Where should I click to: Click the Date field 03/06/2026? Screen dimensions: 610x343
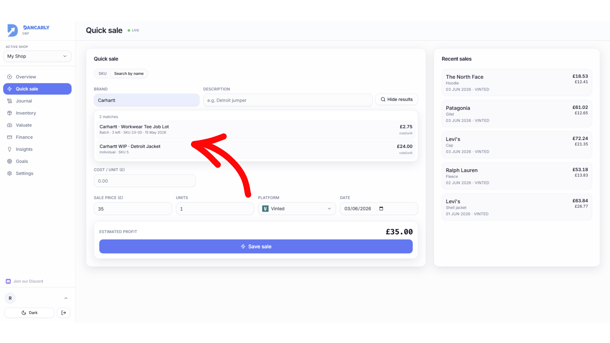(x=379, y=209)
